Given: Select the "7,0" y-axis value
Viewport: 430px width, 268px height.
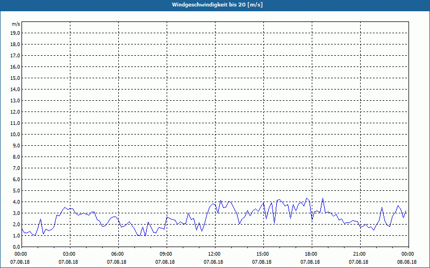Looking at the screenshot, I should (x=17, y=168).
